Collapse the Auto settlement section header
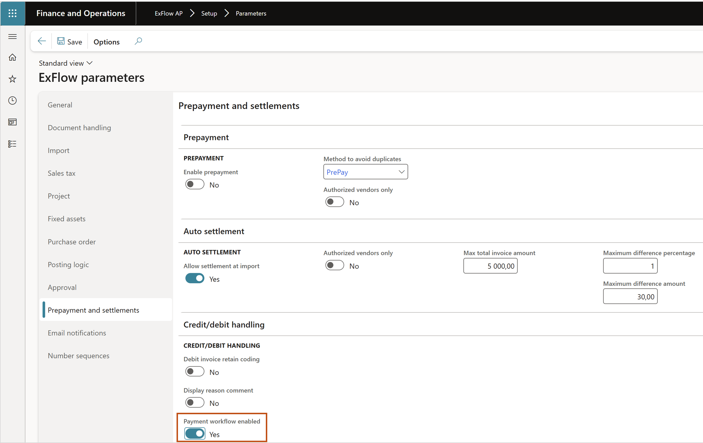This screenshot has width=703, height=443. coord(214,231)
